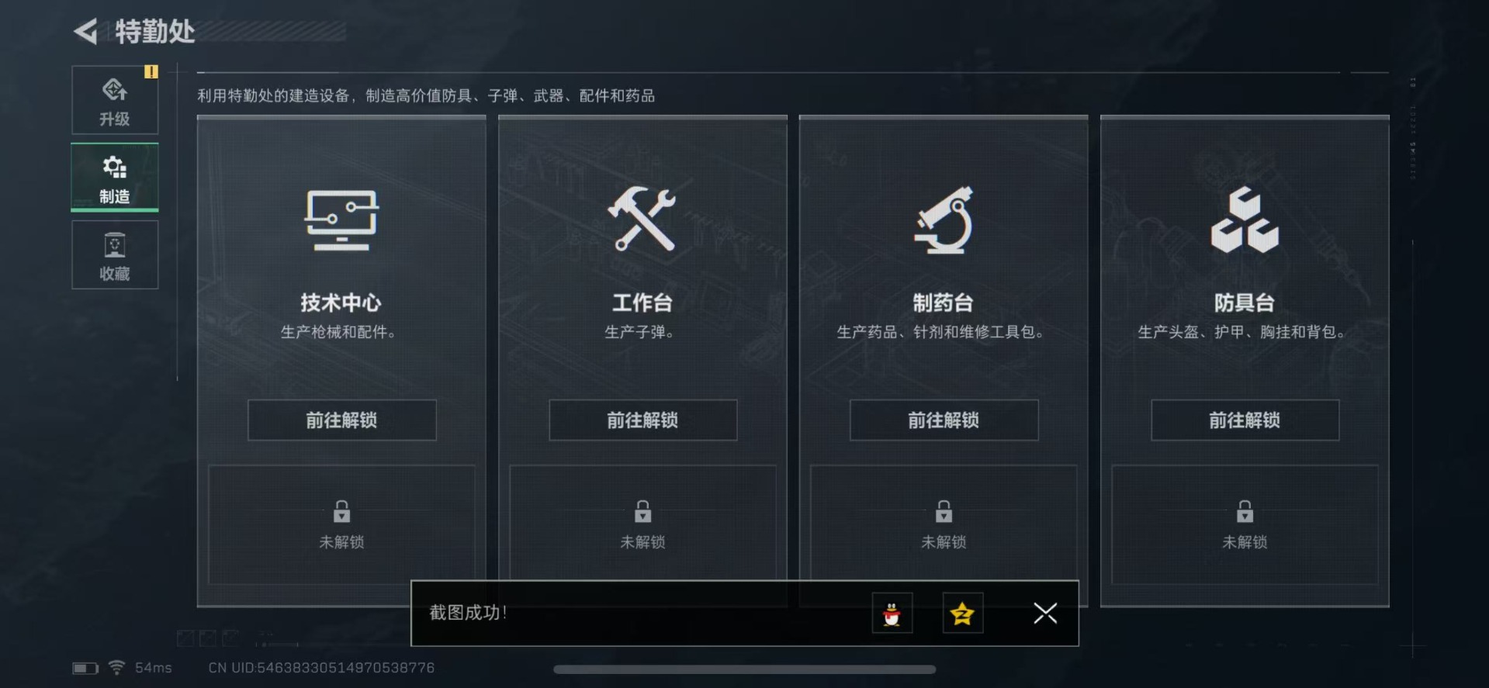Image resolution: width=1489 pixels, height=688 pixels.
Task: Click 前往解锁 under 制药台
Action: click(944, 420)
